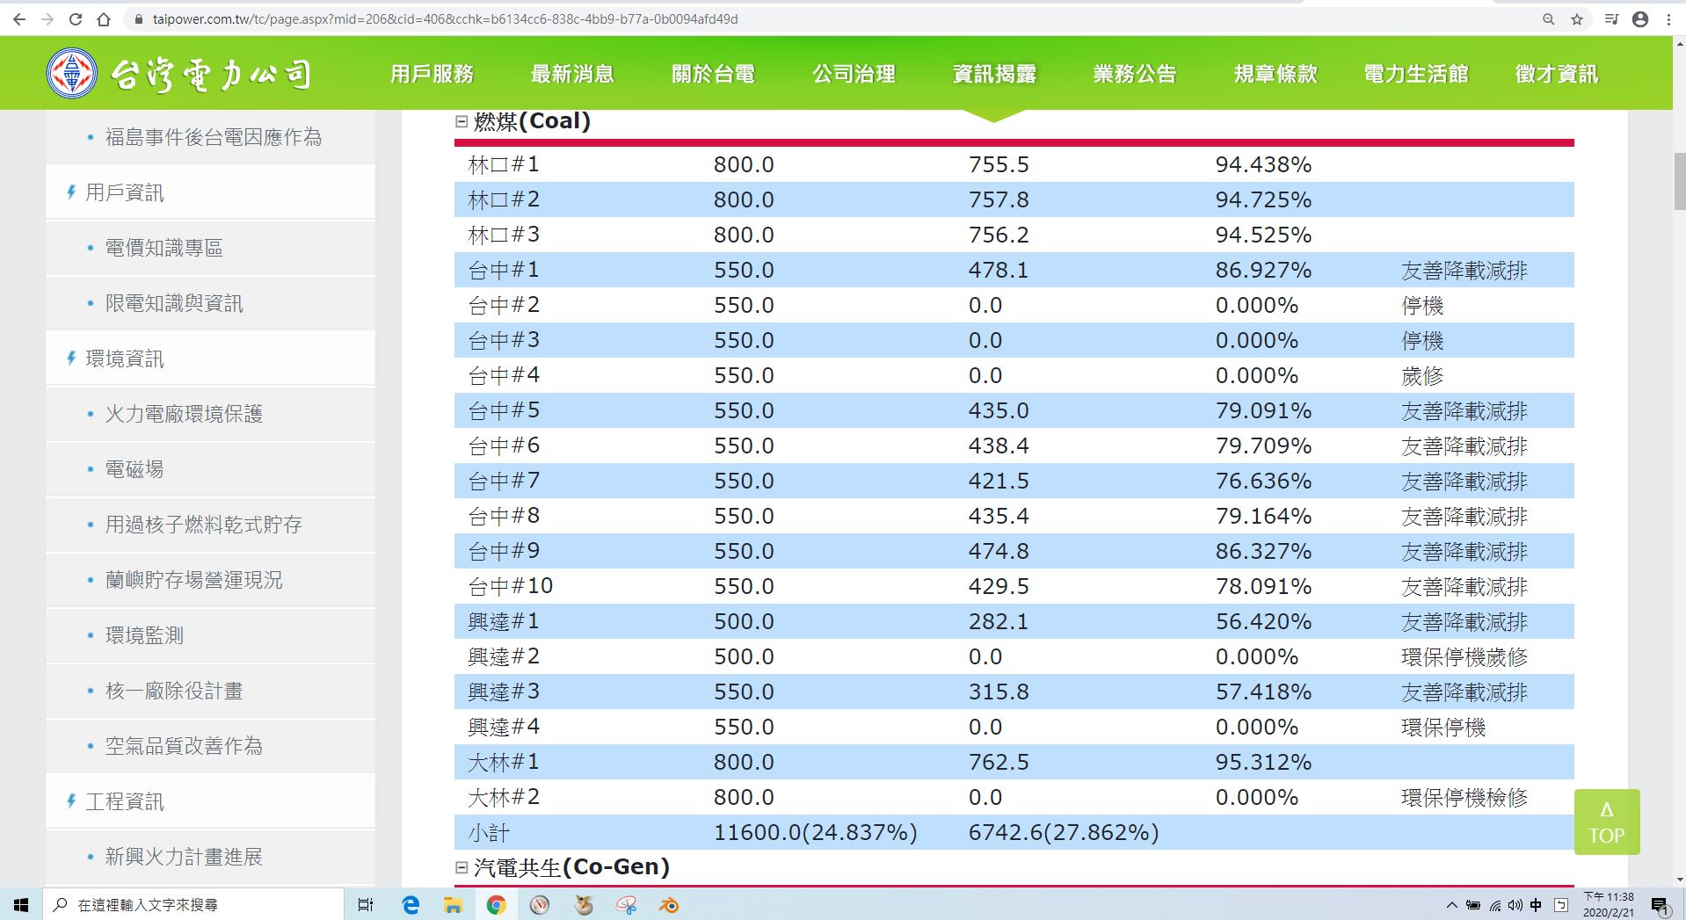This screenshot has height=920, width=1686.
Task: Bookmark this page with the star icon
Action: [x=1577, y=19]
